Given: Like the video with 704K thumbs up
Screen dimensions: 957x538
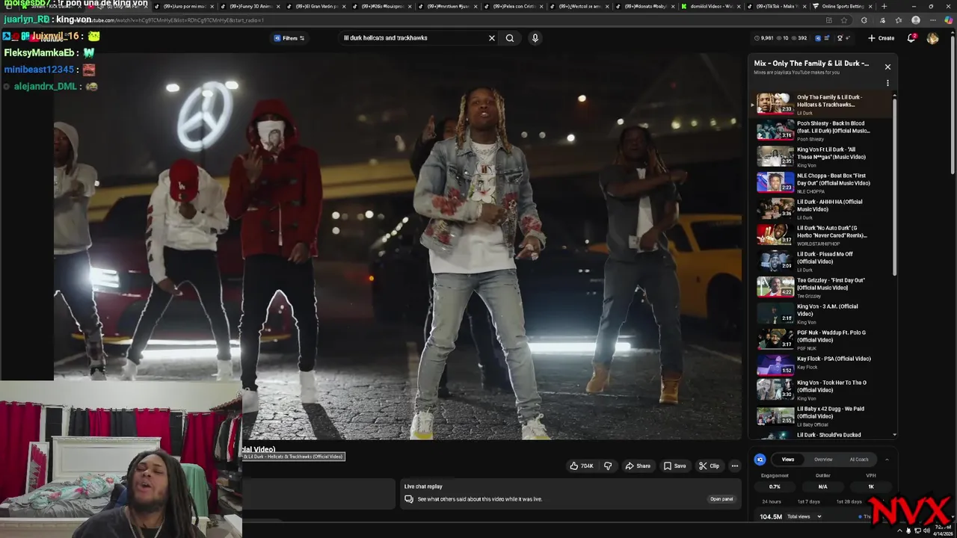Looking at the screenshot, I should (582, 466).
